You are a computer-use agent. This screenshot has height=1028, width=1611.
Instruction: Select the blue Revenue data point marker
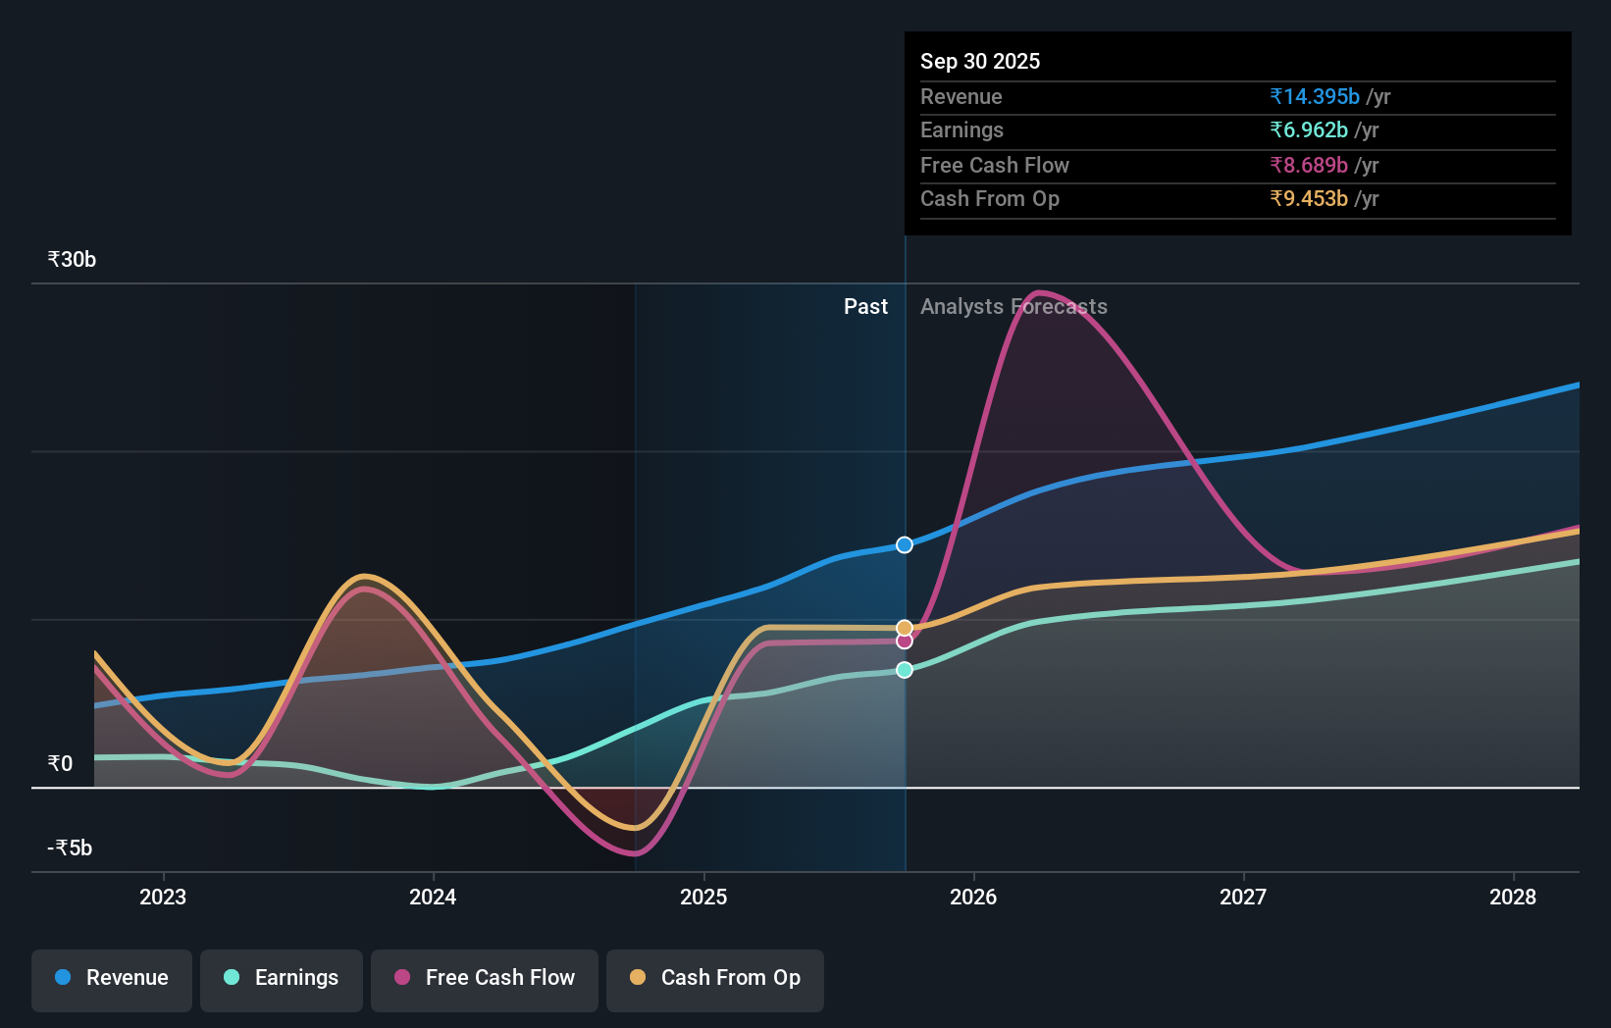tap(904, 544)
